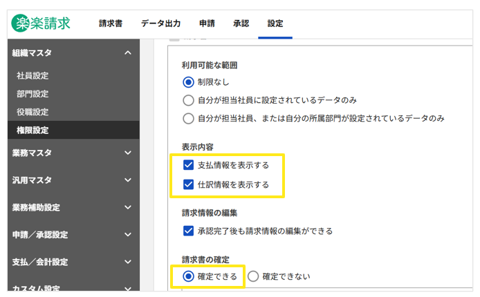This screenshot has height=297, width=480.
Task: Expand the 支払／会計設定 section
Action: (x=127, y=262)
